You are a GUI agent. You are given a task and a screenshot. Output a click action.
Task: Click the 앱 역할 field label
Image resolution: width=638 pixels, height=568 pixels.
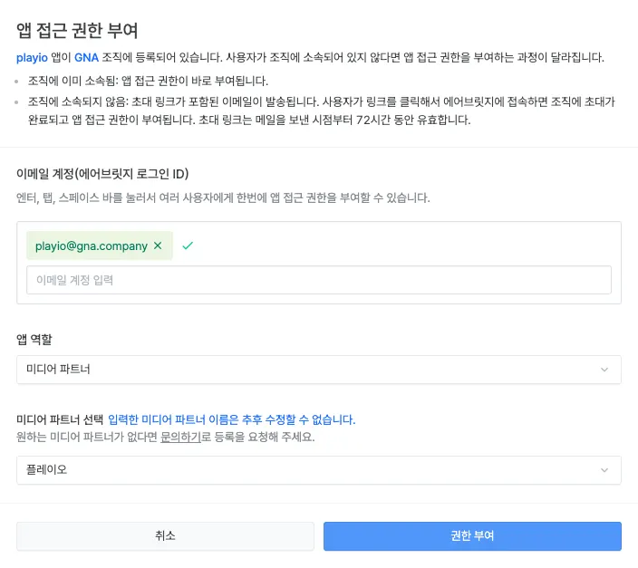click(x=34, y=339)
